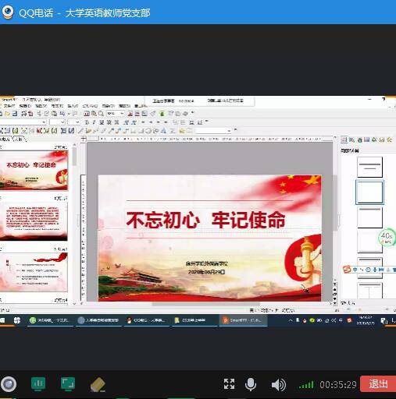Open the 视图 menu in shared presentation app
This screenshot has height=399, width=396.
coord(41,106)
